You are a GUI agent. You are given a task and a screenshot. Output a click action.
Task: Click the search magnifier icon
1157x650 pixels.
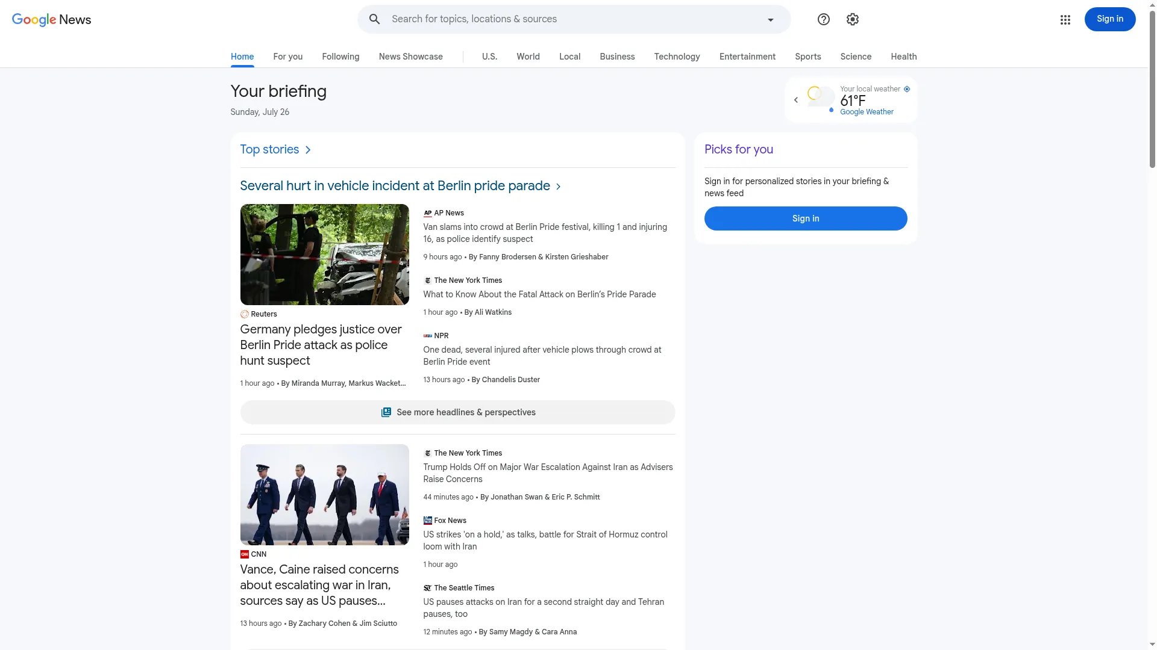coord(374,19)
